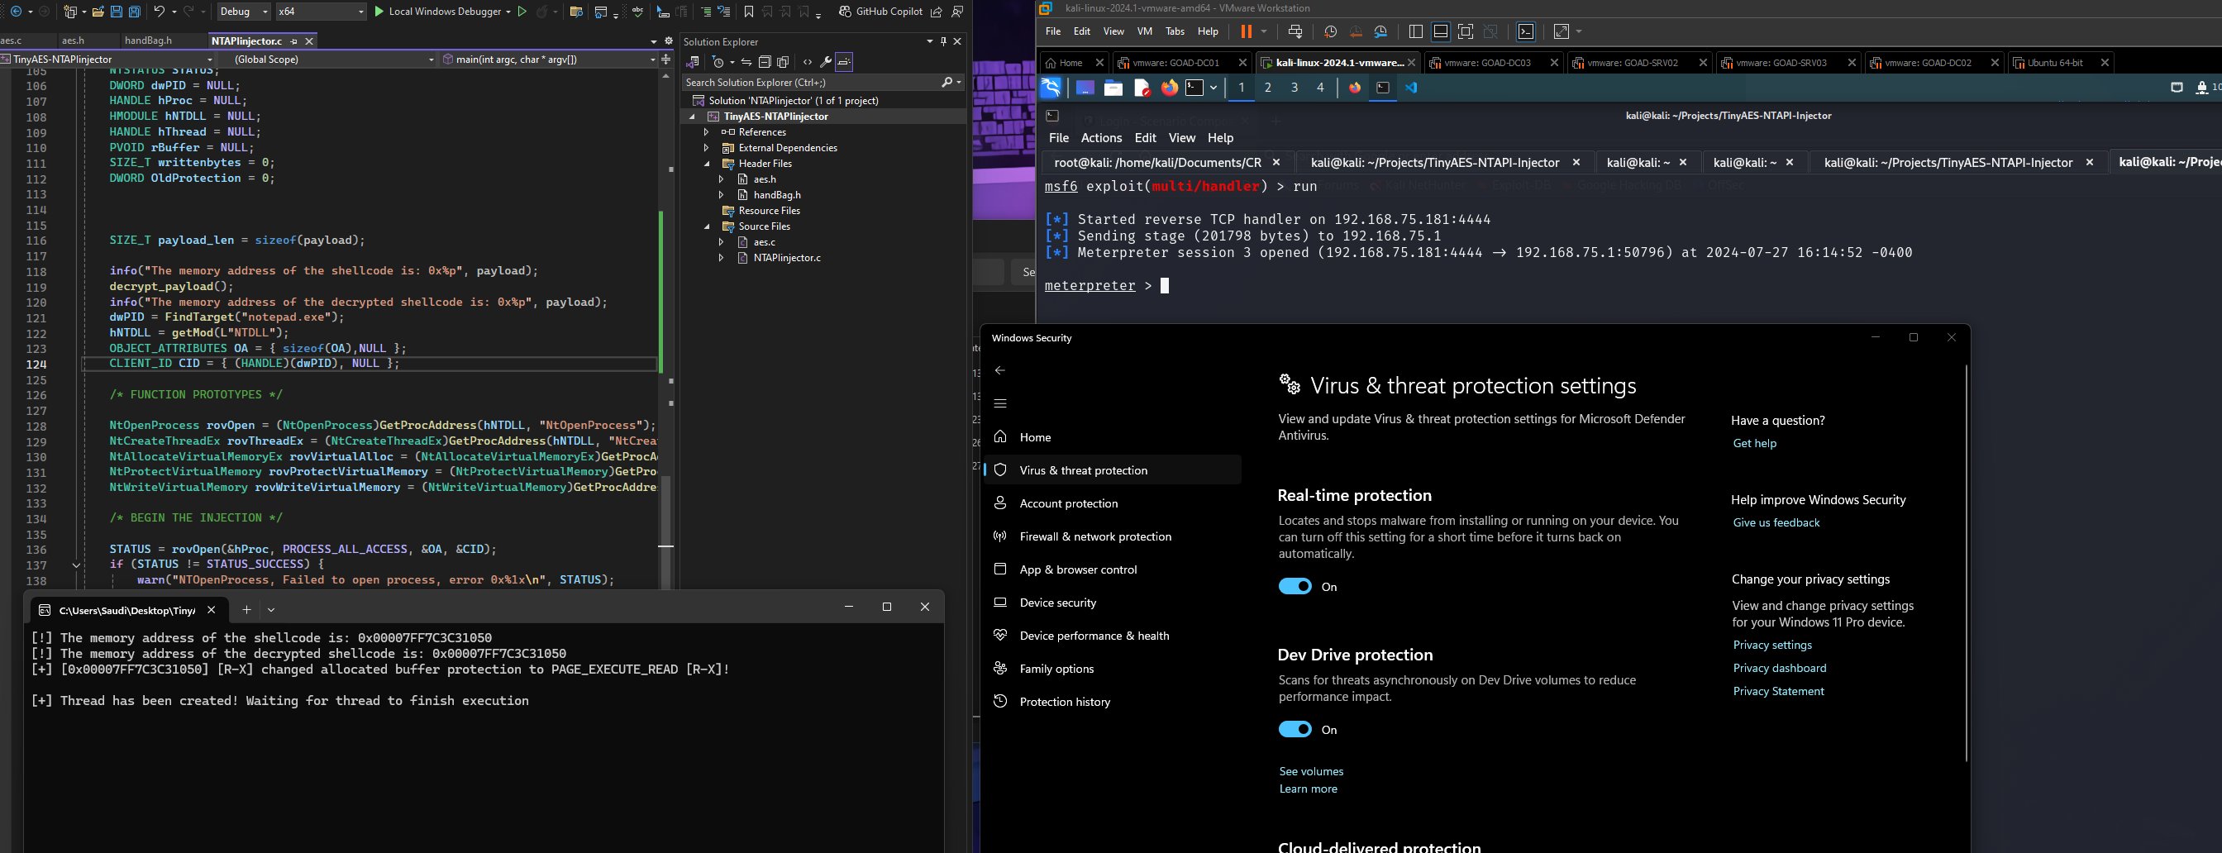Open the x64 platform dropdown
The image size is (2222, 853).
[x=320, y=12]
